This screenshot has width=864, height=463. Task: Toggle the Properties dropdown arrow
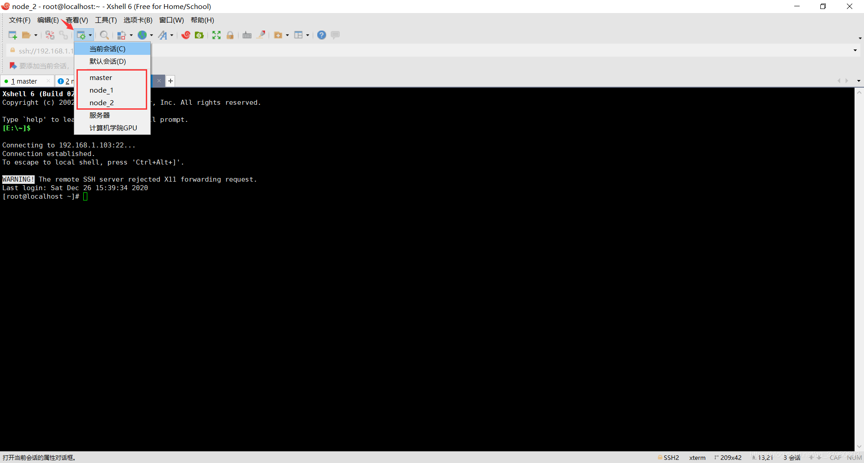(x=90, y=35)
